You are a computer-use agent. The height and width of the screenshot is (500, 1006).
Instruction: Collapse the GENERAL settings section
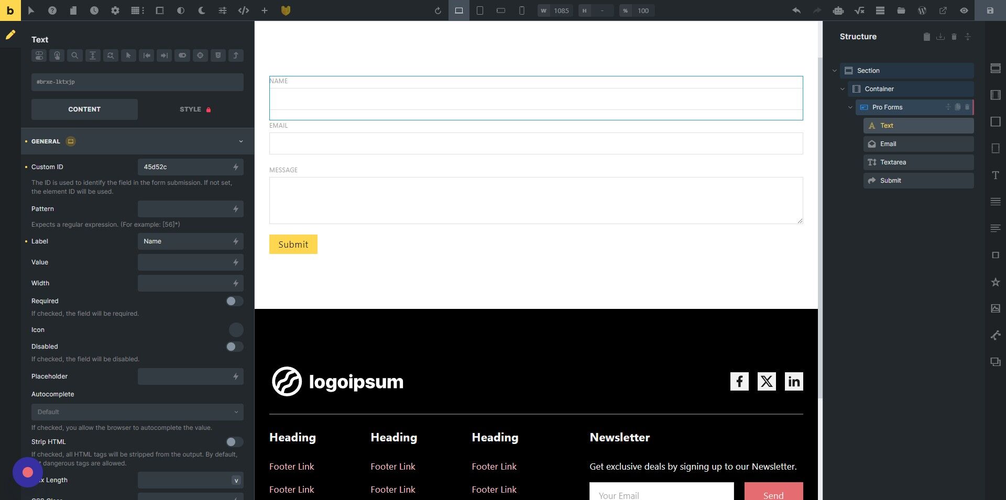coord(240,141)
